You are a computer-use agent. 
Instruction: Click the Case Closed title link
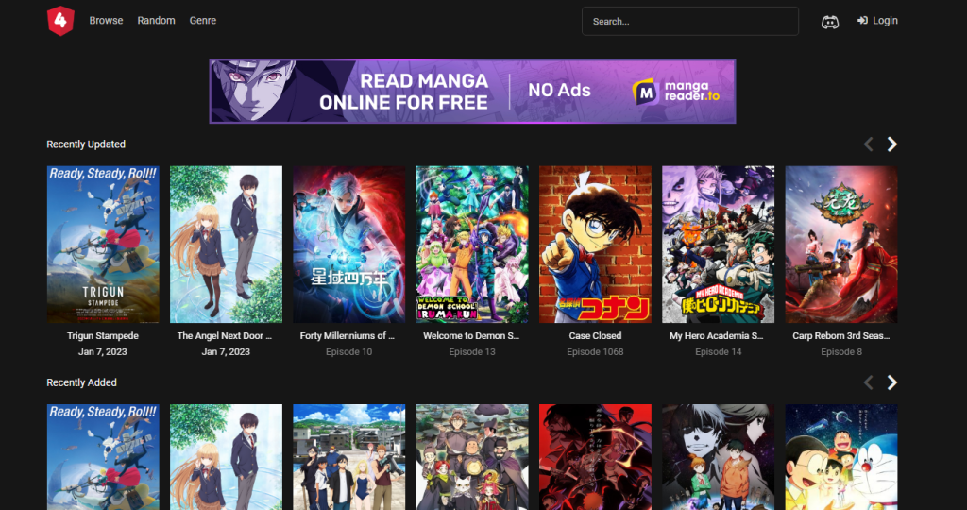[595, 336]
